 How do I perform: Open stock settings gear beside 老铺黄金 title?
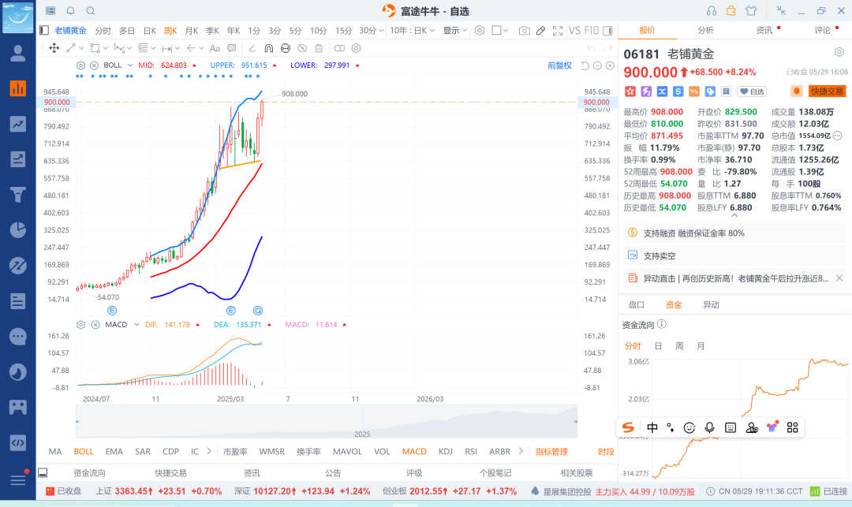point(839,52)
